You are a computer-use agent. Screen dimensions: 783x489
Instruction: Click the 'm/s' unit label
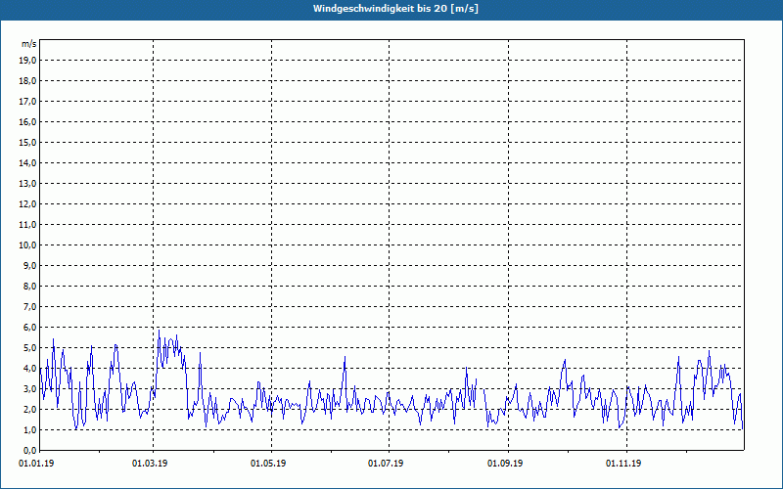point(28,44)
